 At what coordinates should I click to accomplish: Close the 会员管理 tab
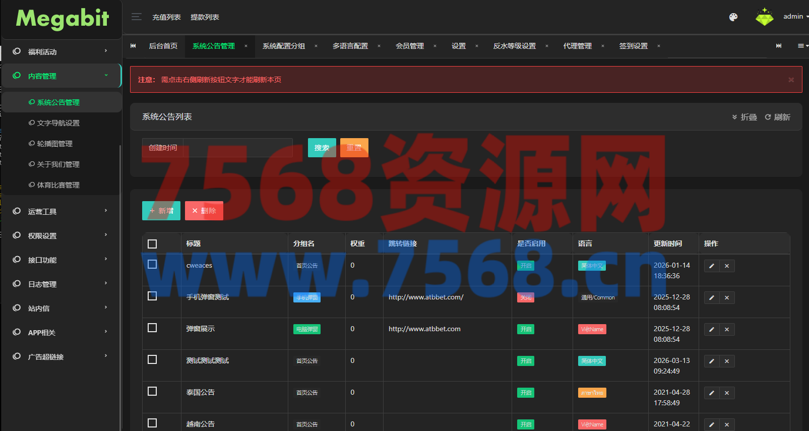pyautogui.click(x=435, y=46)
